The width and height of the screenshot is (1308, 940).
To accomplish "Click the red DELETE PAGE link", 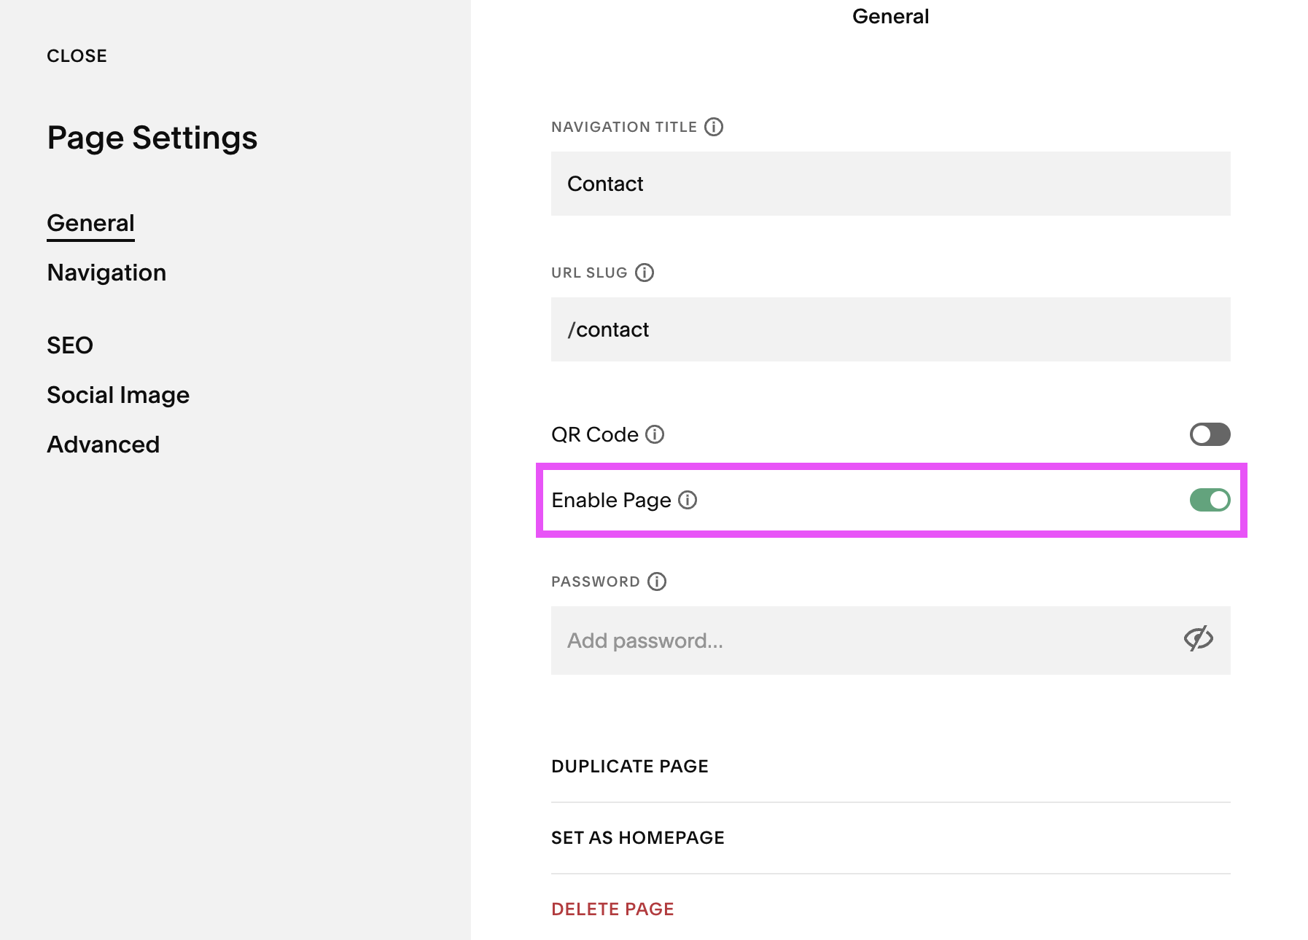I will (x=612, y=909).
